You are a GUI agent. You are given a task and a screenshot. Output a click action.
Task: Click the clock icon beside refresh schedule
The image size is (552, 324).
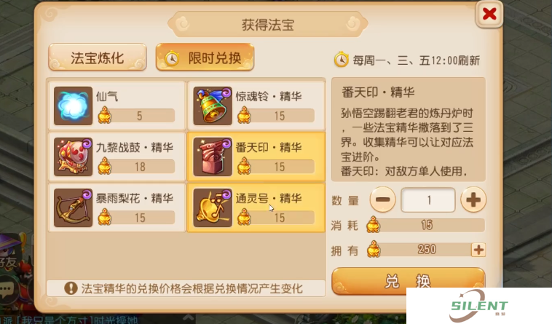click(x=341, y=60)
